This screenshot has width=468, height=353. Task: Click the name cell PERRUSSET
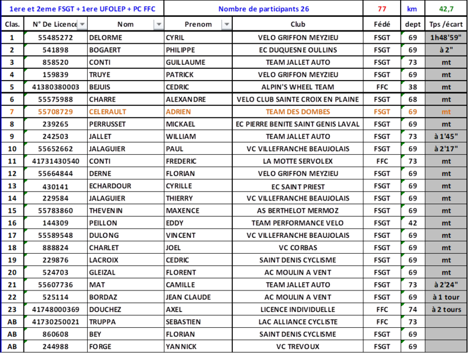pos(126,124)
